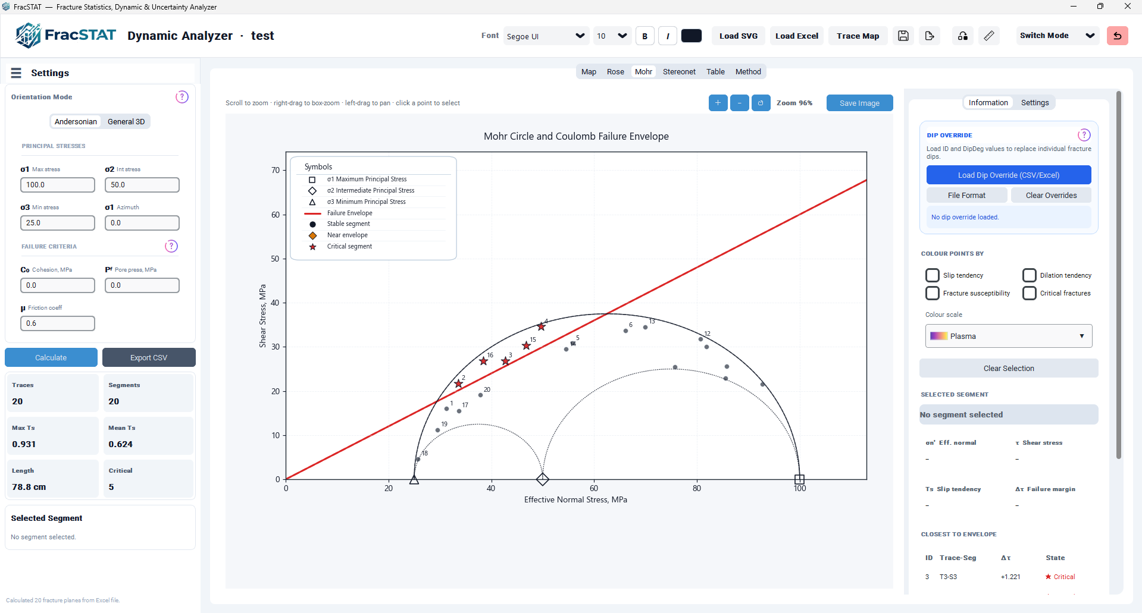This screenshot has height=613, width=1142.
Task: Open the Switch Mode dropdown
Action: (1057, 36)
